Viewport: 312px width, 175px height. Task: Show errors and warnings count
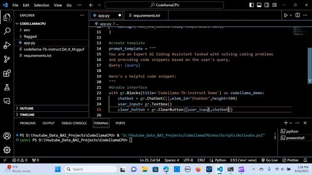pyautogui.click(x=19, y=160)
